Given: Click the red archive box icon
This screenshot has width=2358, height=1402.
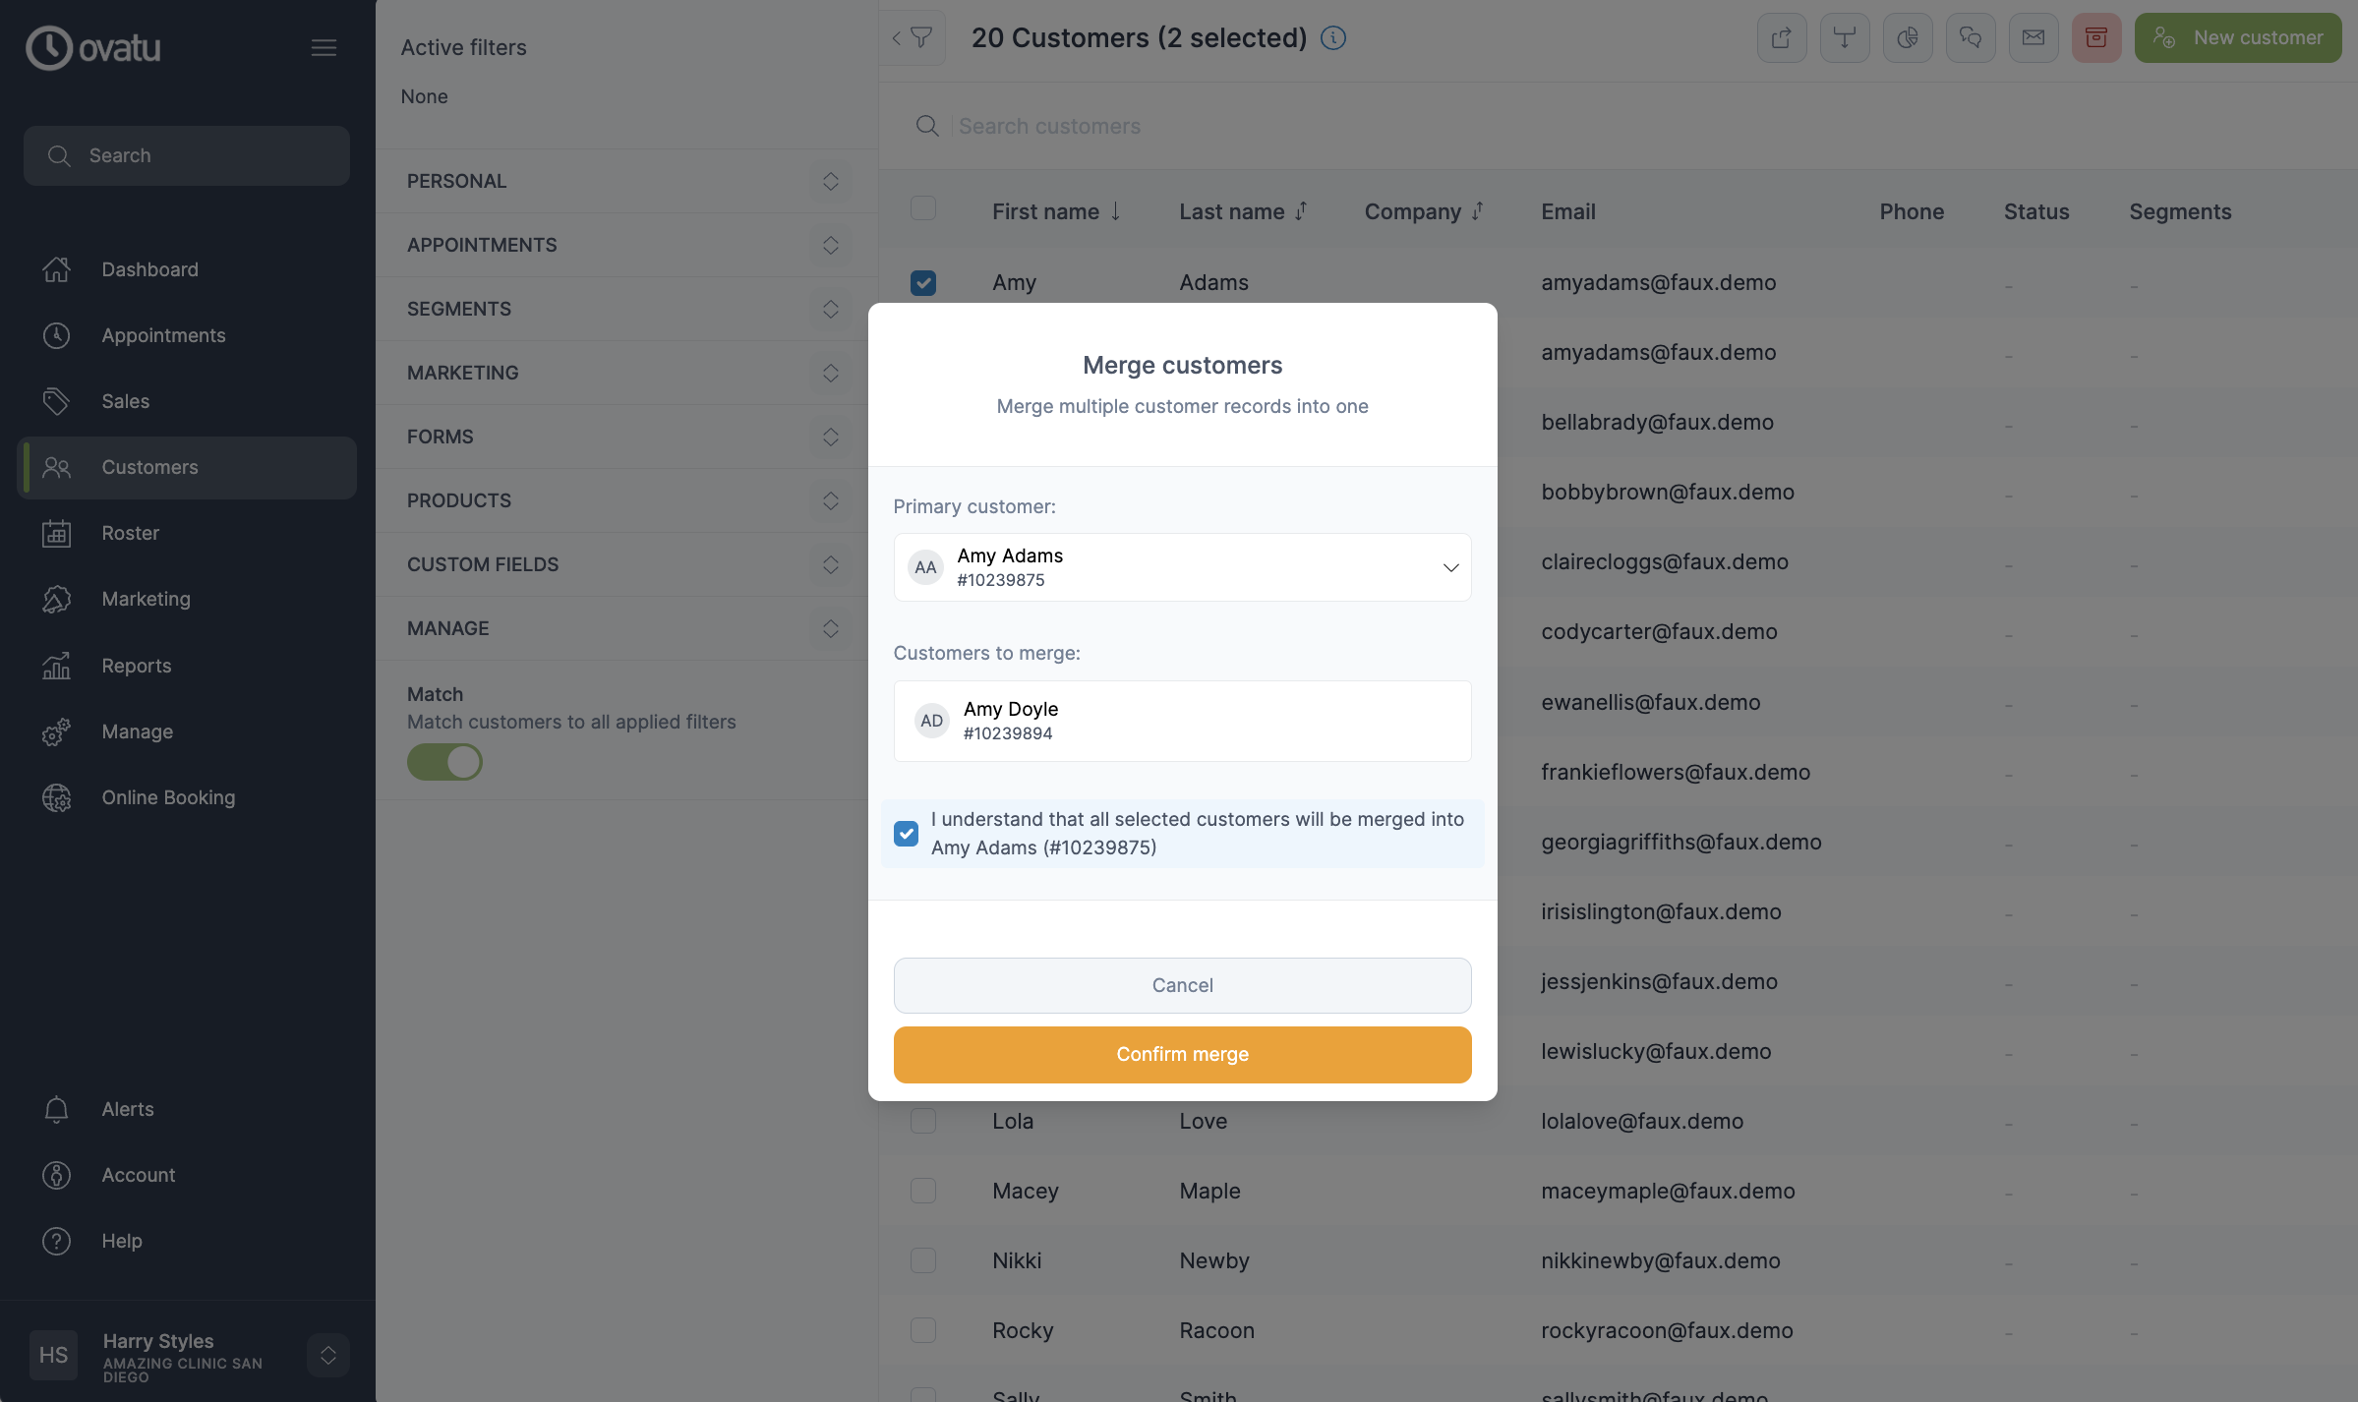Looking at the screenshot, I should coord(2095,38).
